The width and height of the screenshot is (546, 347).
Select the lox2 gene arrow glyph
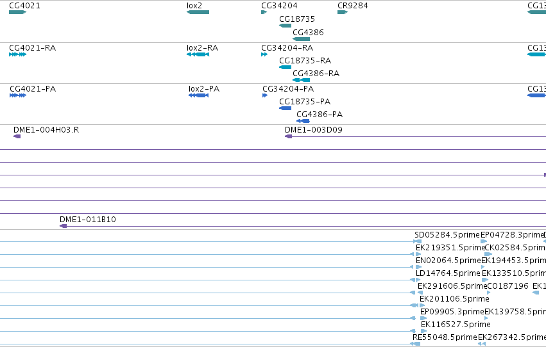click(198, 12)
